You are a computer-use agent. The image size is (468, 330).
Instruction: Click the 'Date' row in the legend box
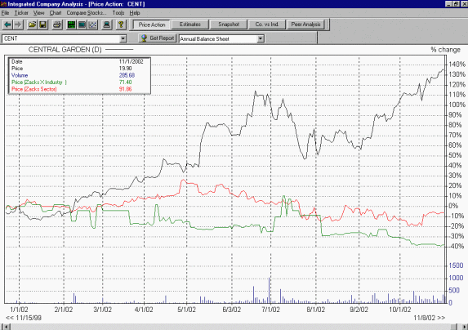tap(79, 61)
